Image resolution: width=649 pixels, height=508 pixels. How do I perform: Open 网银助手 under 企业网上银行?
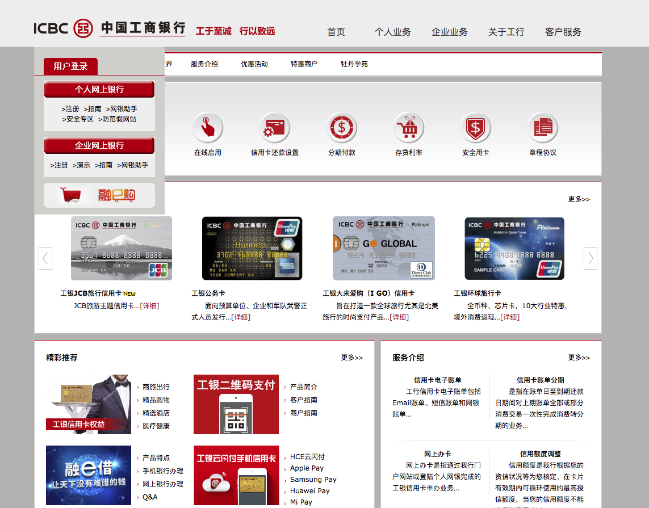133,165
